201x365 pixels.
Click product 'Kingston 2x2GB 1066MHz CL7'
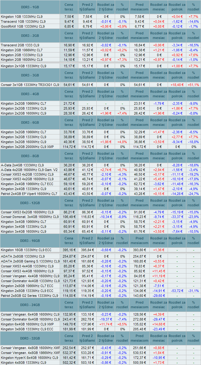pyautogui.click(x=24, y=103)
